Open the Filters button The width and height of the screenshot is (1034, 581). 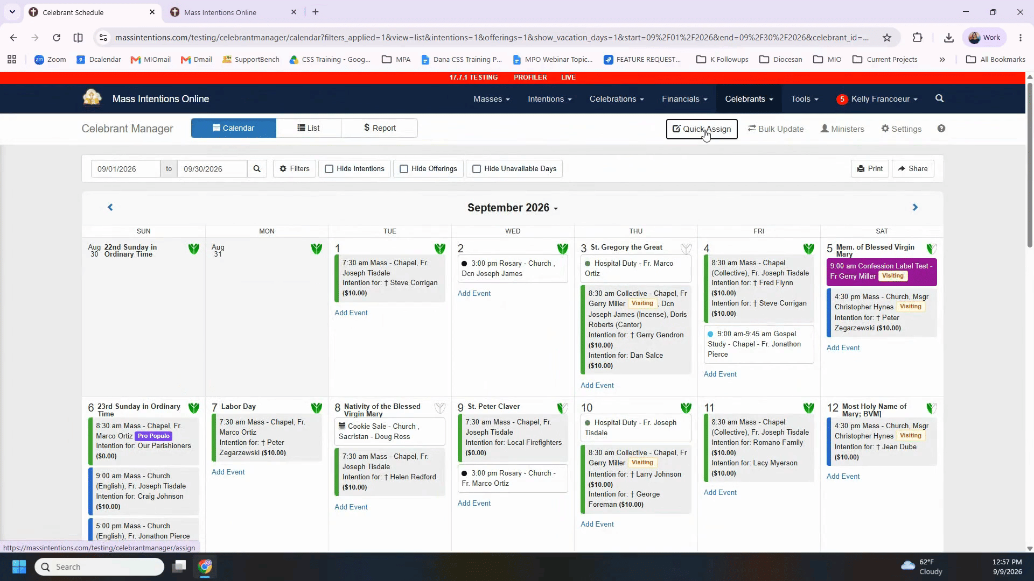[294, 169]
